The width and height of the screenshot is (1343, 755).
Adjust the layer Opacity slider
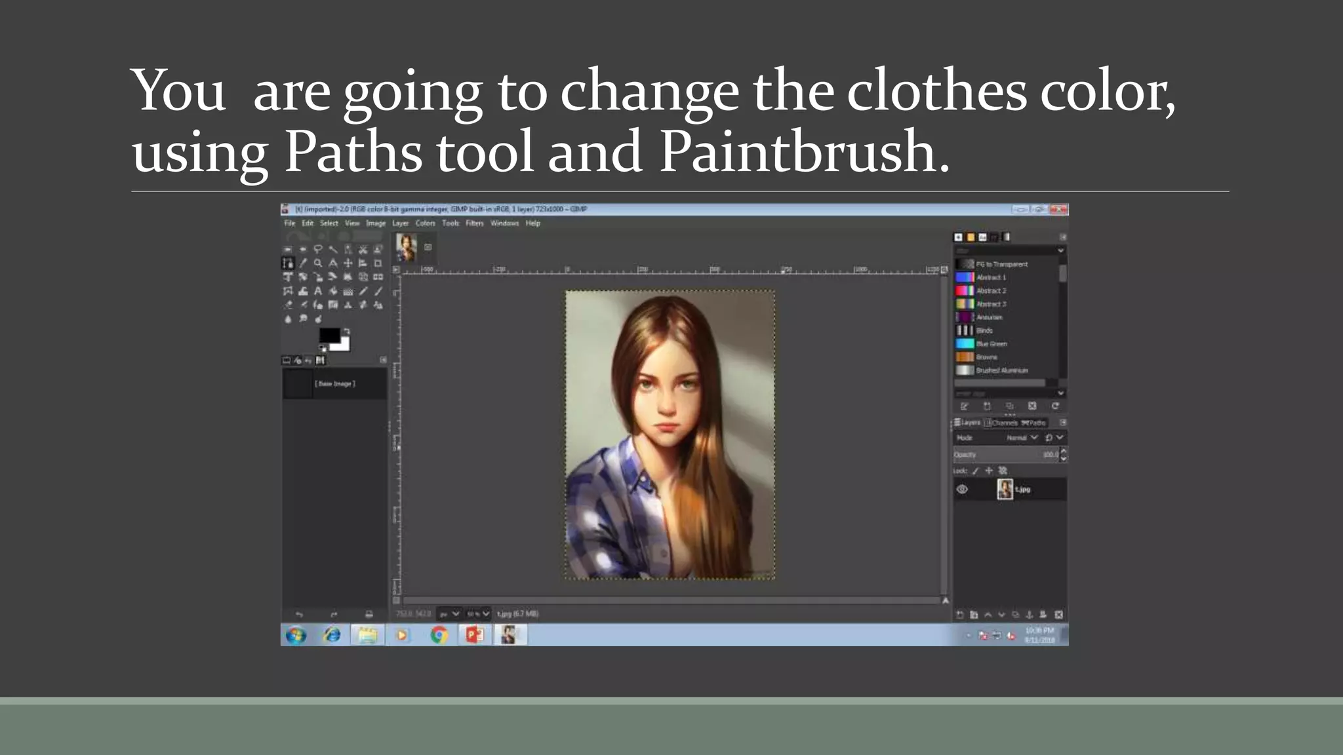pos(1005,454)
